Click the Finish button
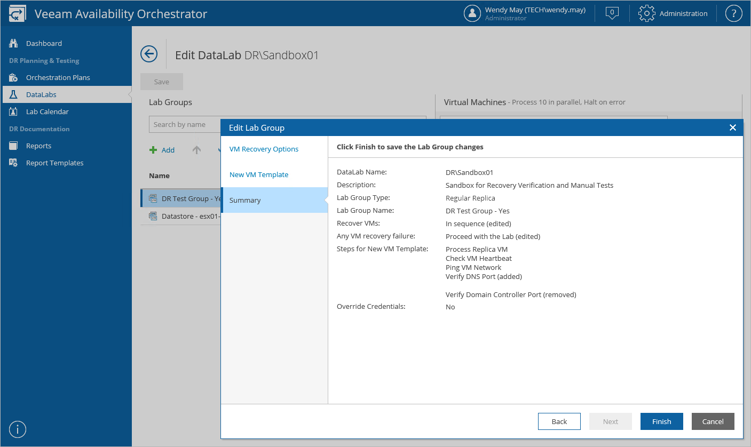Screen dimensions: 751x447 click(661, 421)
